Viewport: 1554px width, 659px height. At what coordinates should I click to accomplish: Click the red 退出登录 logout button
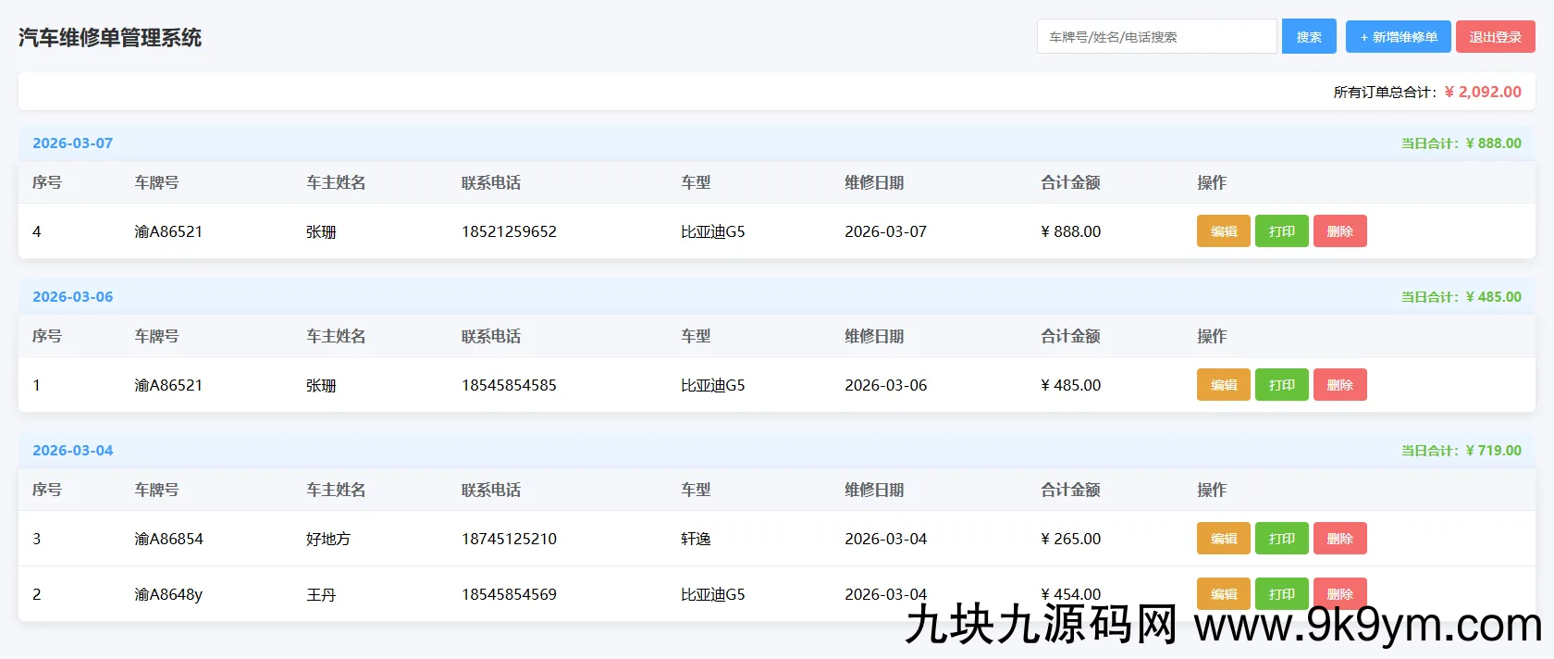pyautogui.click(x=1495, y=37)
